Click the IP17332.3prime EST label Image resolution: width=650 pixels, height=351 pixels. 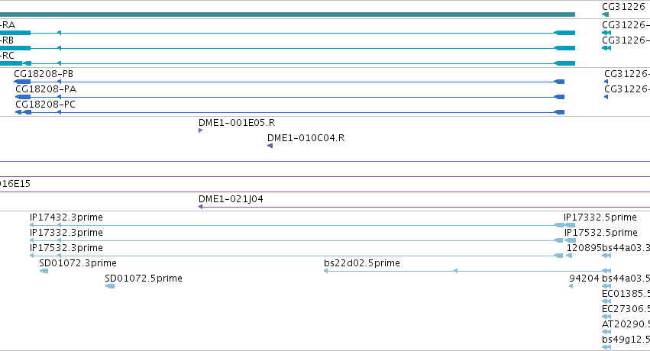pos(66,233)
